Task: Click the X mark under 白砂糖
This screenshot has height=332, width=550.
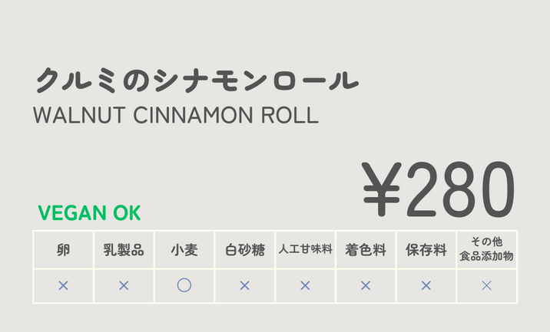Action: coord(244,286)
